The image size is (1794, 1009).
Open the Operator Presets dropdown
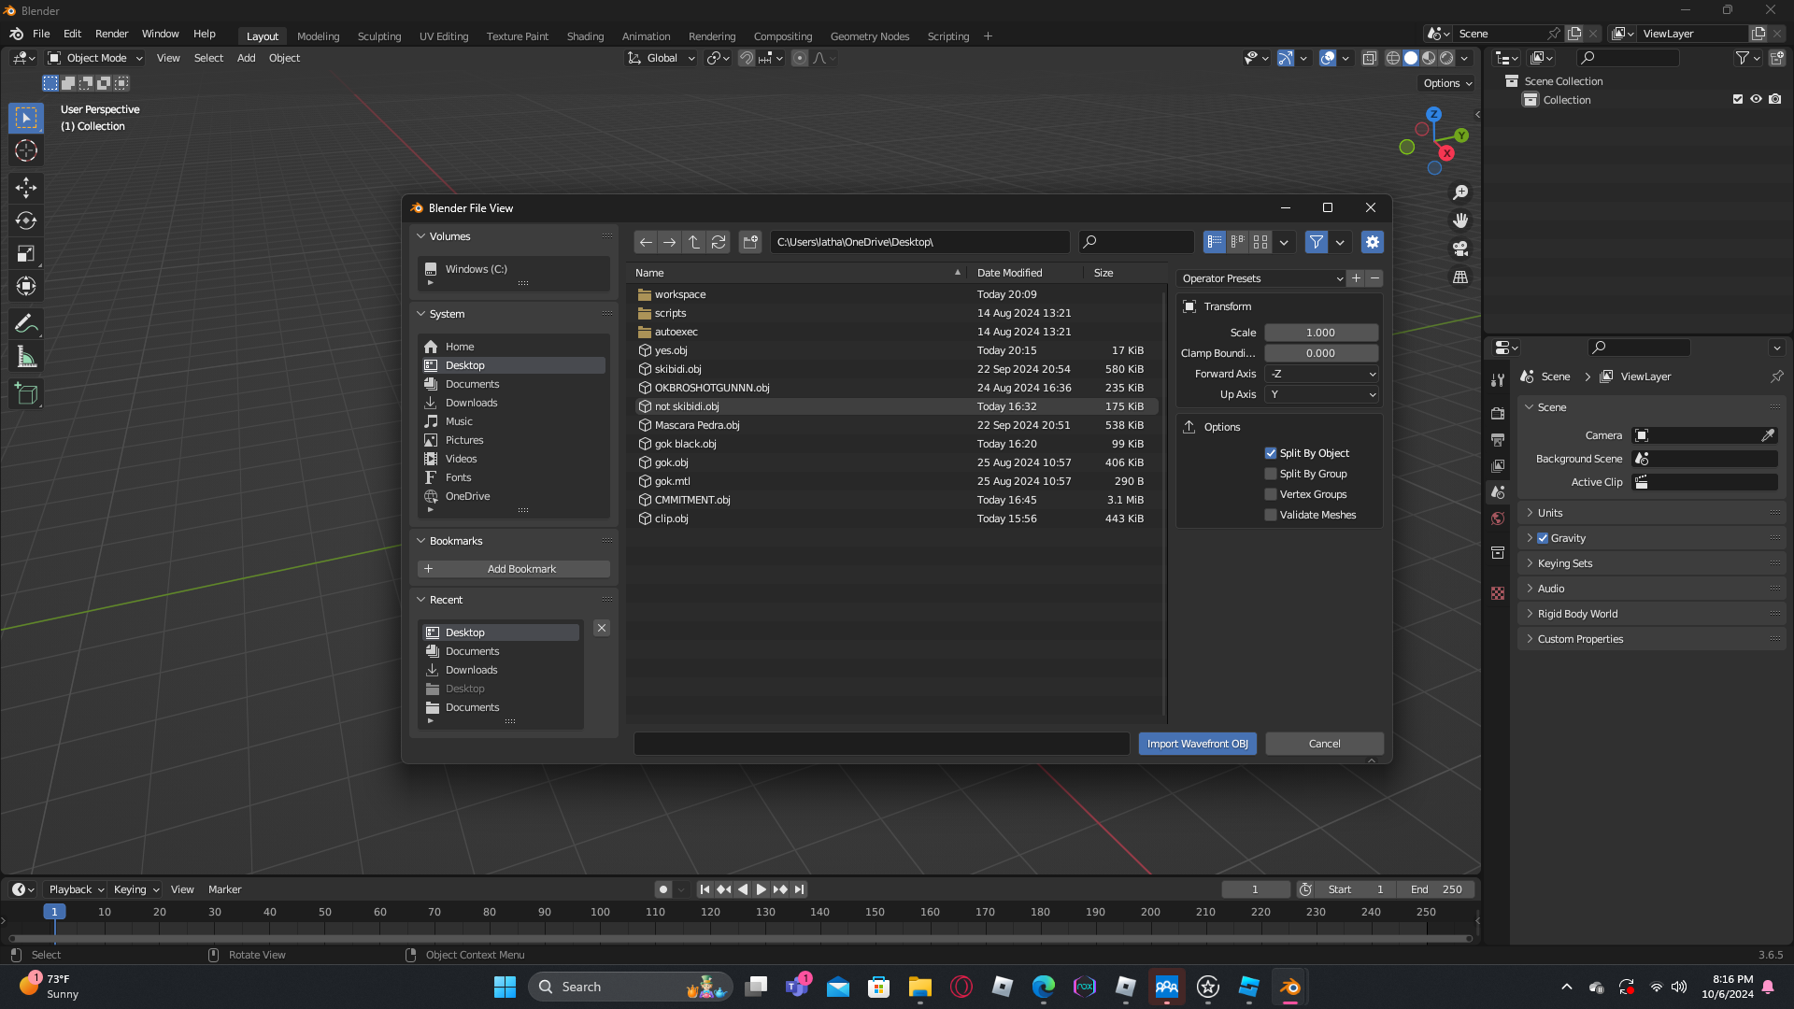tap(1260, 278)
